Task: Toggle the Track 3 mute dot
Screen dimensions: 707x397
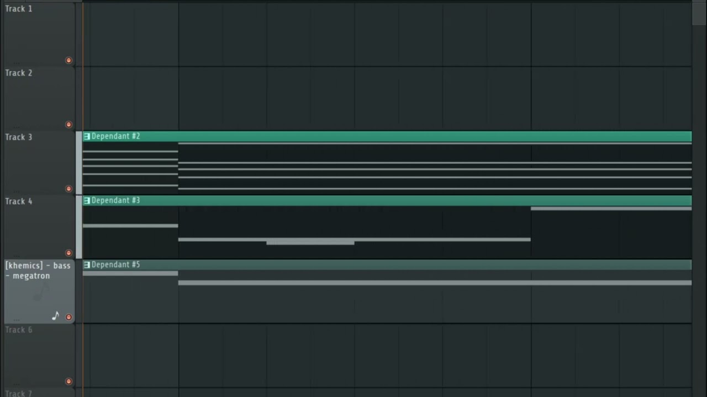Action: (x=68, y=189)
